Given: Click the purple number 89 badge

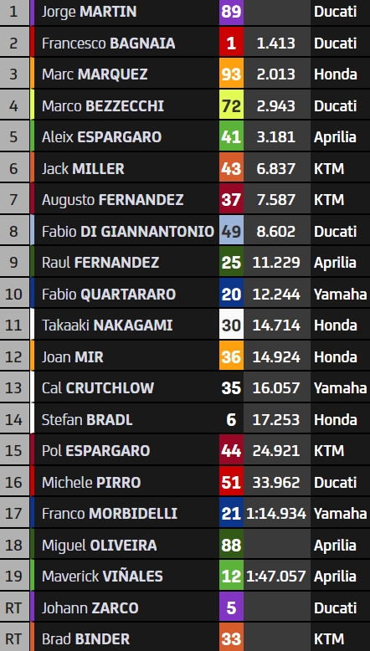Looking at the screenshot, I should point(231,12).
